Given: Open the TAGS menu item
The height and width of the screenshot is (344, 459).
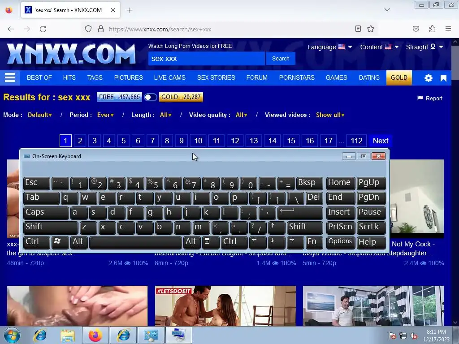Looking at the screenshot, I should pos(95,78).
